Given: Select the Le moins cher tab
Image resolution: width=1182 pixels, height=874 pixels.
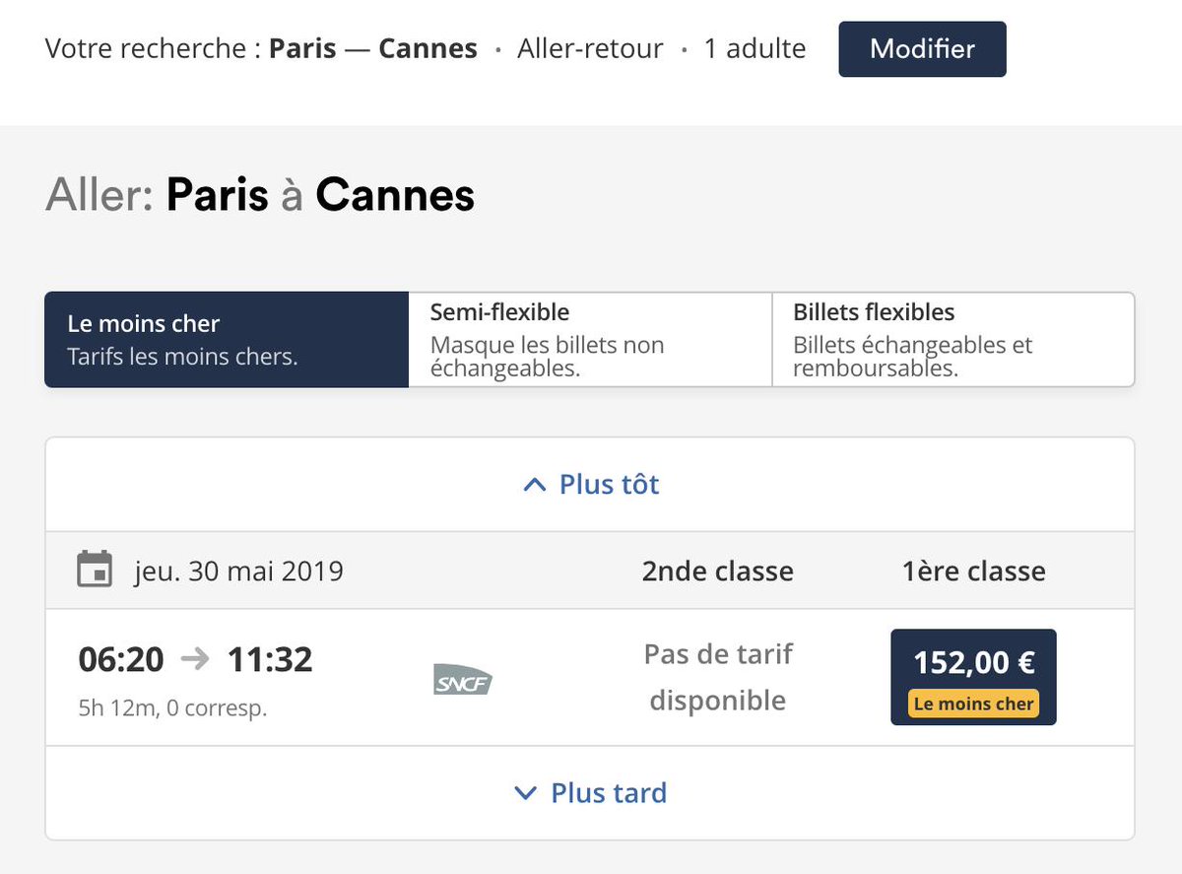Looking at the screenshot, I should pos(227,339).
